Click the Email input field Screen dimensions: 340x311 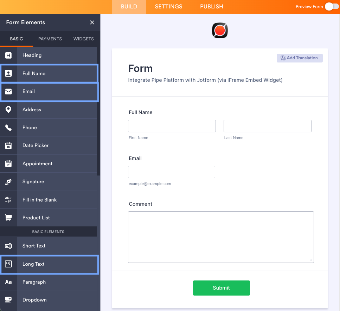coord(172,172)
